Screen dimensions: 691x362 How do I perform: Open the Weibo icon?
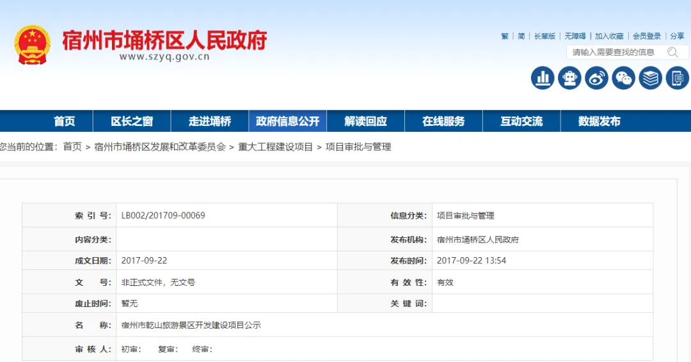(596, 78)
